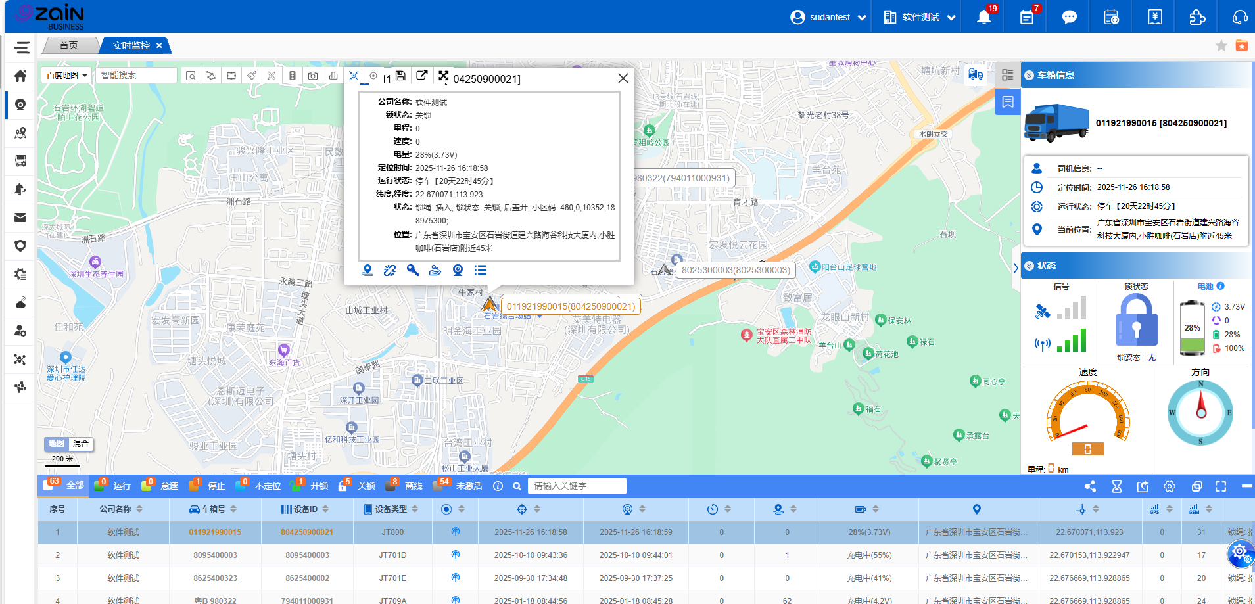Open the notifications bell icon
This screenshot has width=1255, height=604.
pos(983,17)
